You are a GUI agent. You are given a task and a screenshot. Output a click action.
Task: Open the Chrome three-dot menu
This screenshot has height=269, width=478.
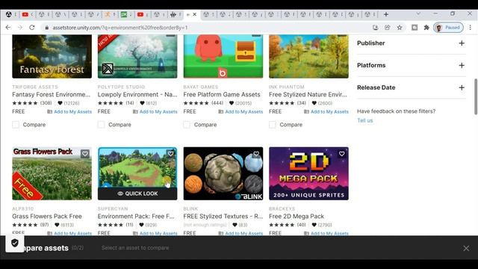point(471,28)
